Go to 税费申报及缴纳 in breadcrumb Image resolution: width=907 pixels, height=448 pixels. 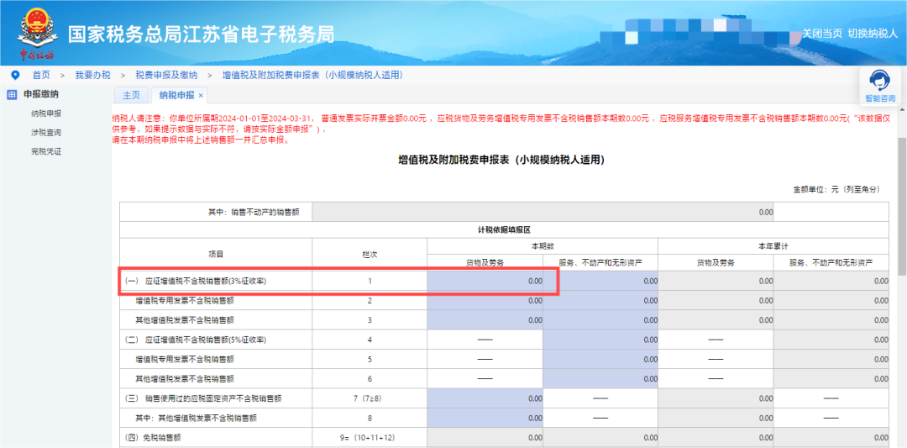pyautogui.click(x=166, y=76)
